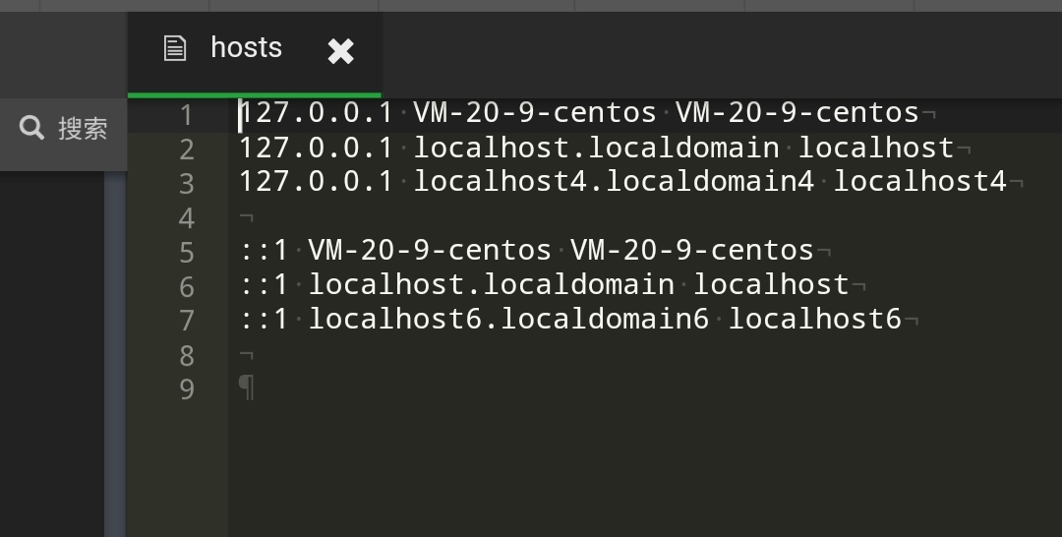Click line number 6 in gutter
The height and width of the screenshot is (537, 1062).
(186, 287)
